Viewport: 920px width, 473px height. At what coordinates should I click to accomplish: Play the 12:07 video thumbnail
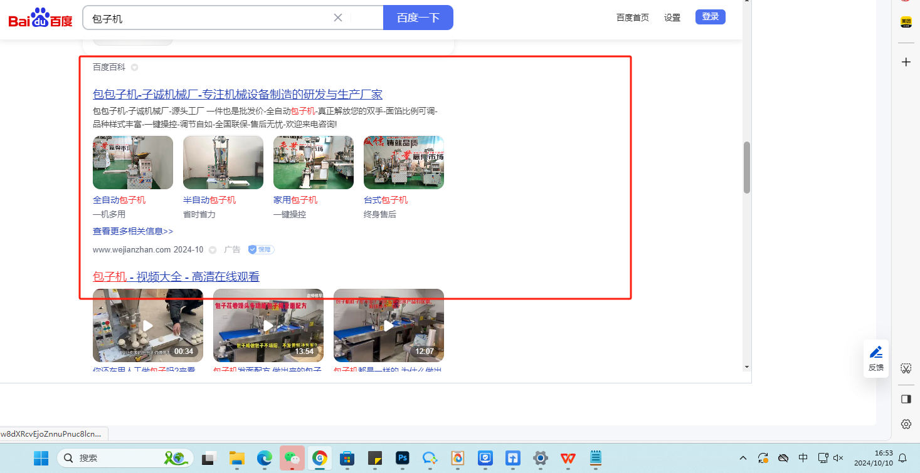click(x=389, y=325)
